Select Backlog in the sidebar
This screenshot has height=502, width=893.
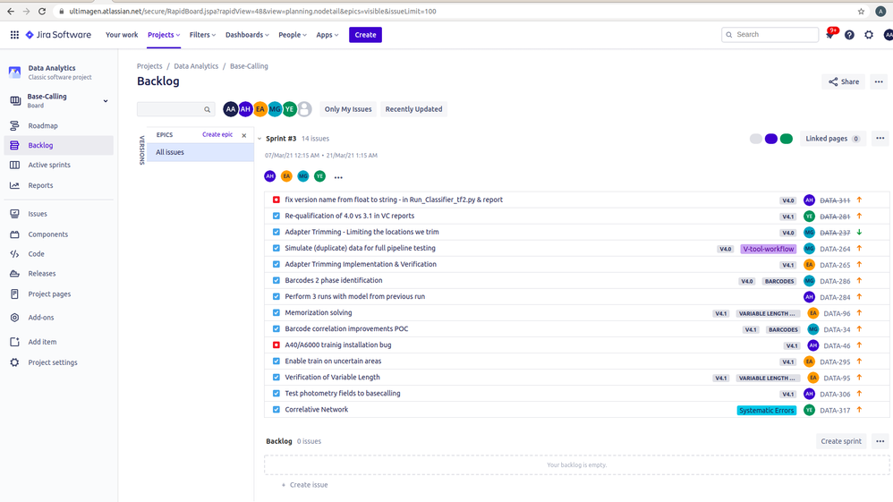pyautogui.click(x=58, y=145)
